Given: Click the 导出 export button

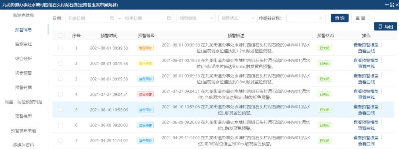Looking at the screenshot, I should [385, 27].
